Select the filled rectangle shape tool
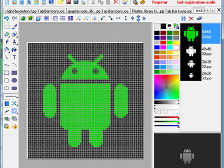Screen dimensions: 224x168 pyautogui.click(x=14, y=73)
